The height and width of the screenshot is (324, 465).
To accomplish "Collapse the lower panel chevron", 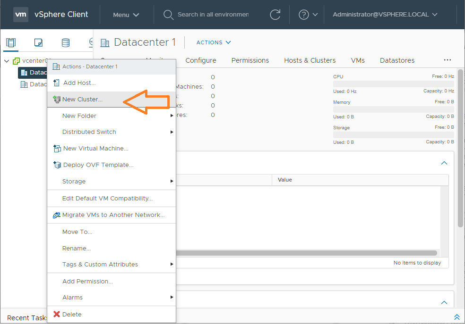I will click(x=444, y=302).
